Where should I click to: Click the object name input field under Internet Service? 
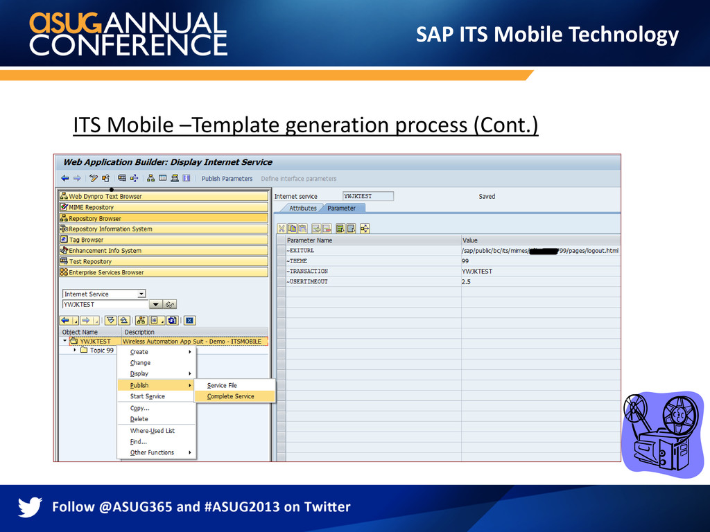tap(105, 305)
